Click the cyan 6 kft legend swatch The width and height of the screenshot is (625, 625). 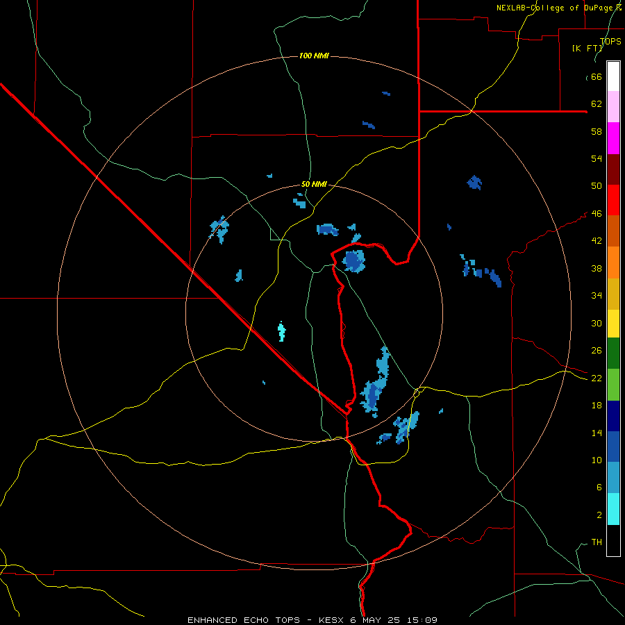[613, 509]
